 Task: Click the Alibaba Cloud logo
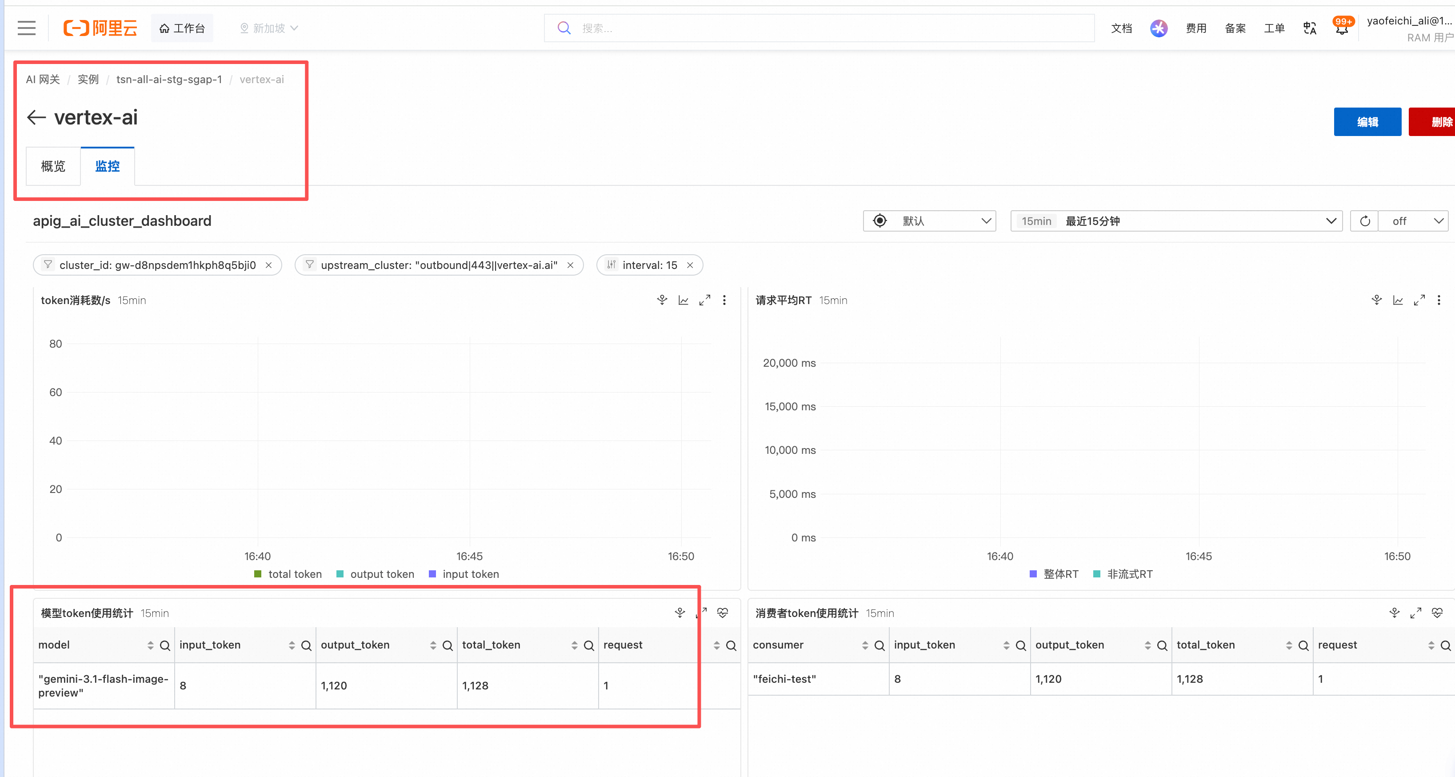tap(100, 28)
